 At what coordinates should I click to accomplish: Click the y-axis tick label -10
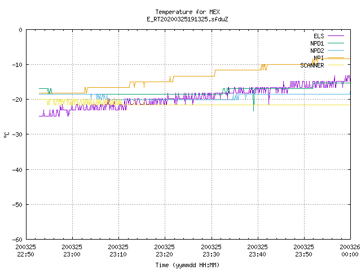[x=17, y=65]
